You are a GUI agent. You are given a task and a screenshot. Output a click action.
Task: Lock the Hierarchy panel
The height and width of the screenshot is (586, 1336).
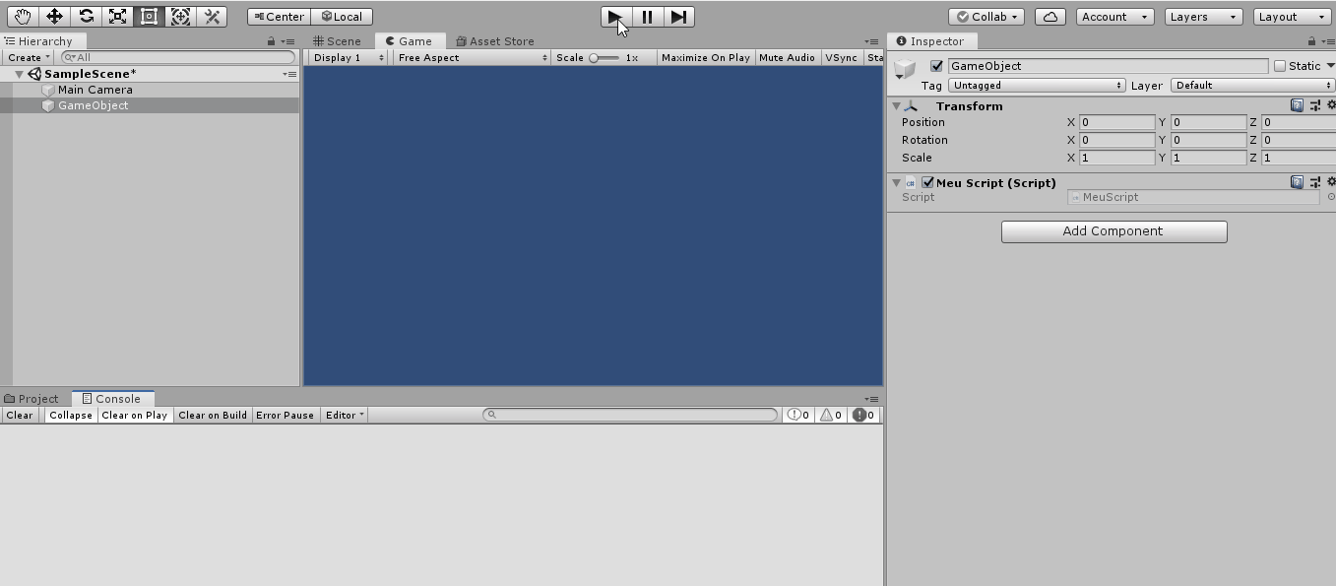click(x=272, y=41)
